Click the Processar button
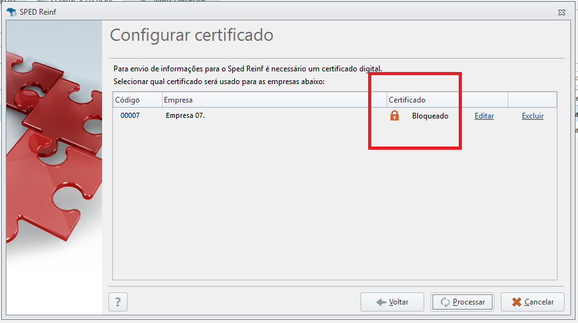 pyautogui.click(x=463, y=302)
